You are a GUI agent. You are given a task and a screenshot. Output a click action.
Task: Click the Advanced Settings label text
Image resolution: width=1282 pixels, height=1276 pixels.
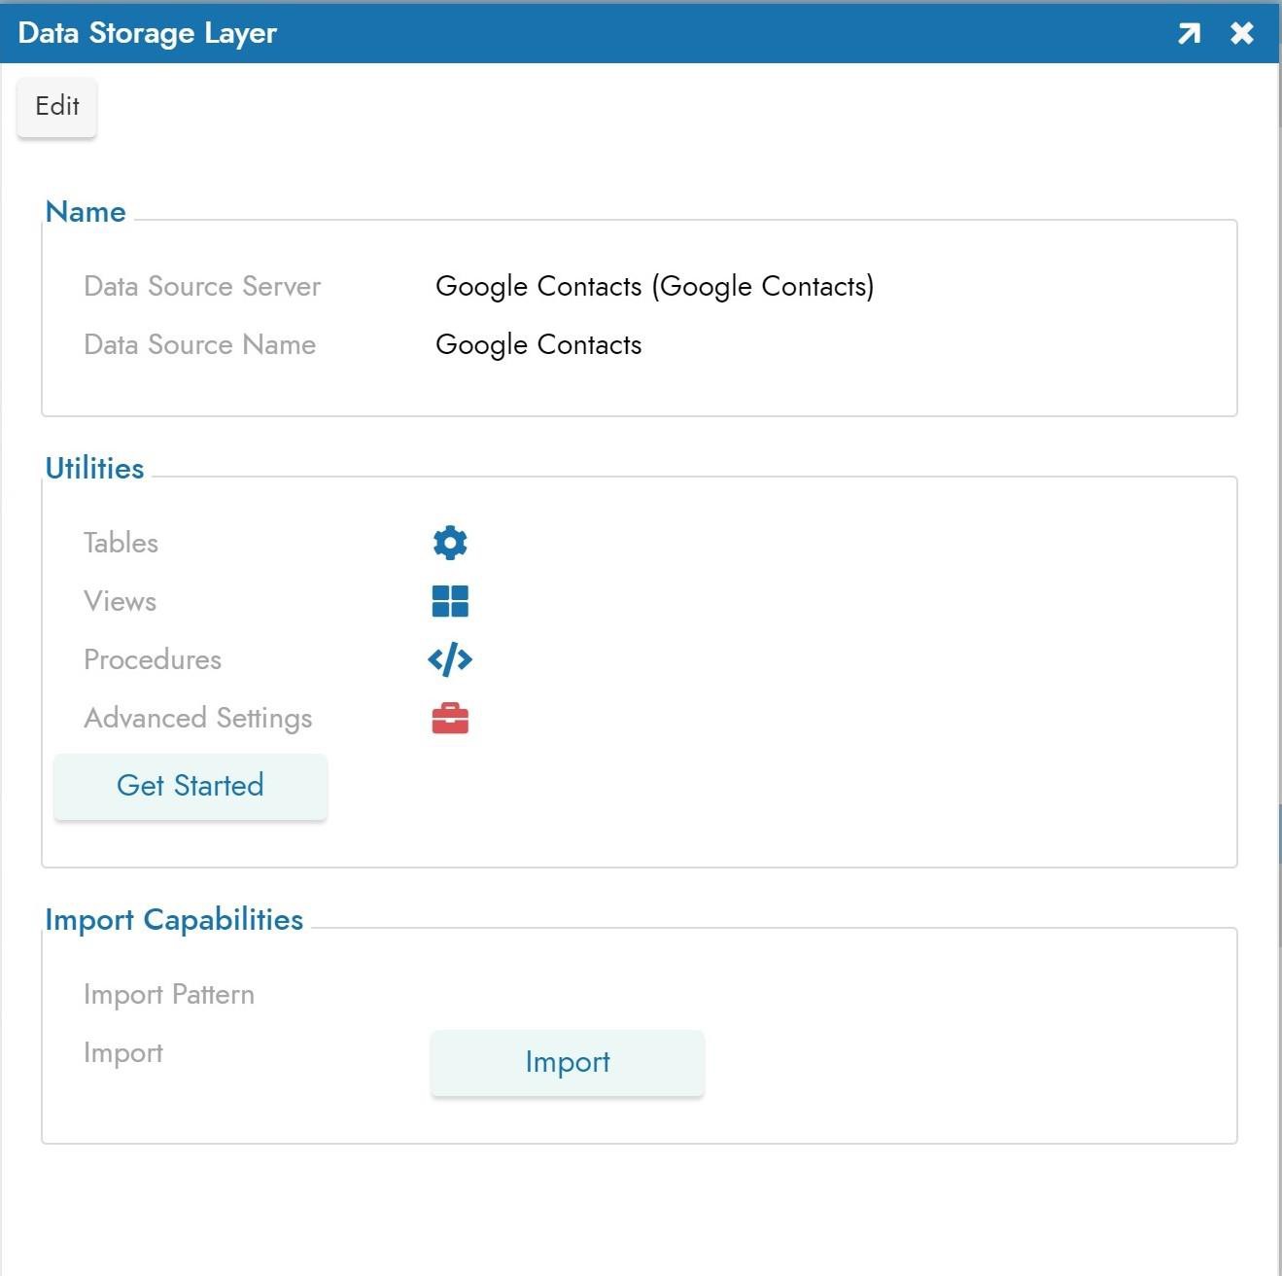click(197, 718)
